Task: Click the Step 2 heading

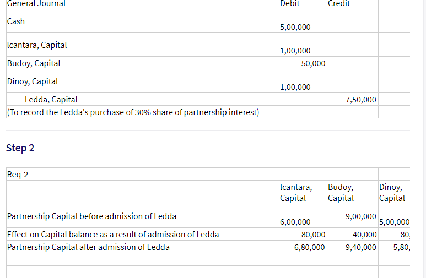Action: 20,148
